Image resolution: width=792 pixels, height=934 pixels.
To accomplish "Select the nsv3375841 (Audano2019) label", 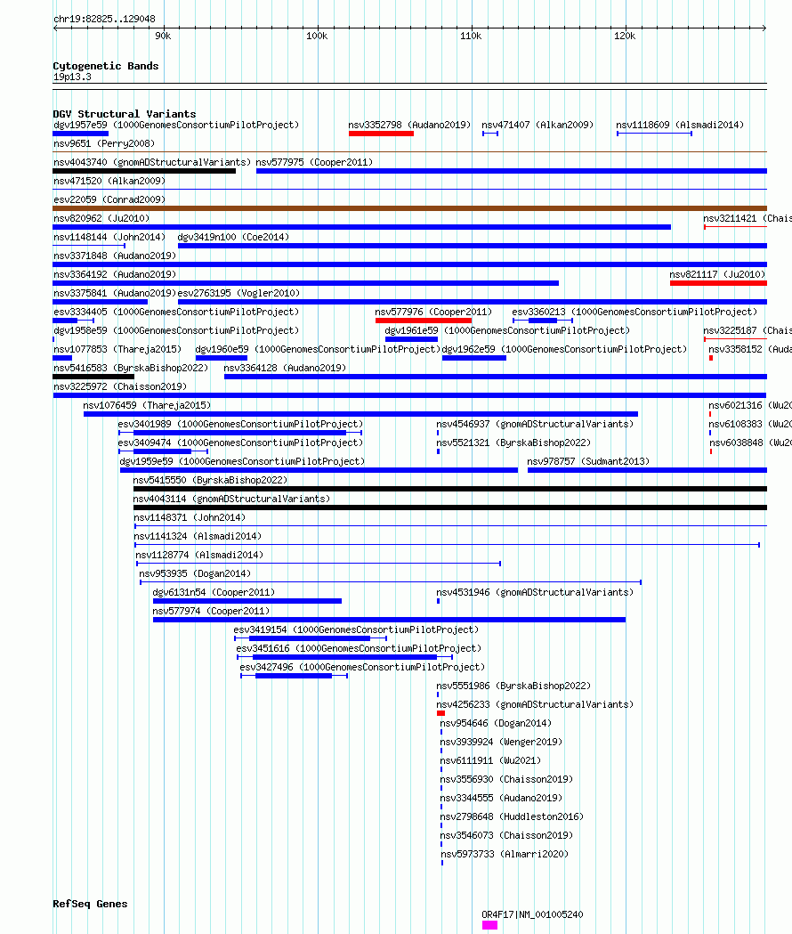I will tap(115, 293).
